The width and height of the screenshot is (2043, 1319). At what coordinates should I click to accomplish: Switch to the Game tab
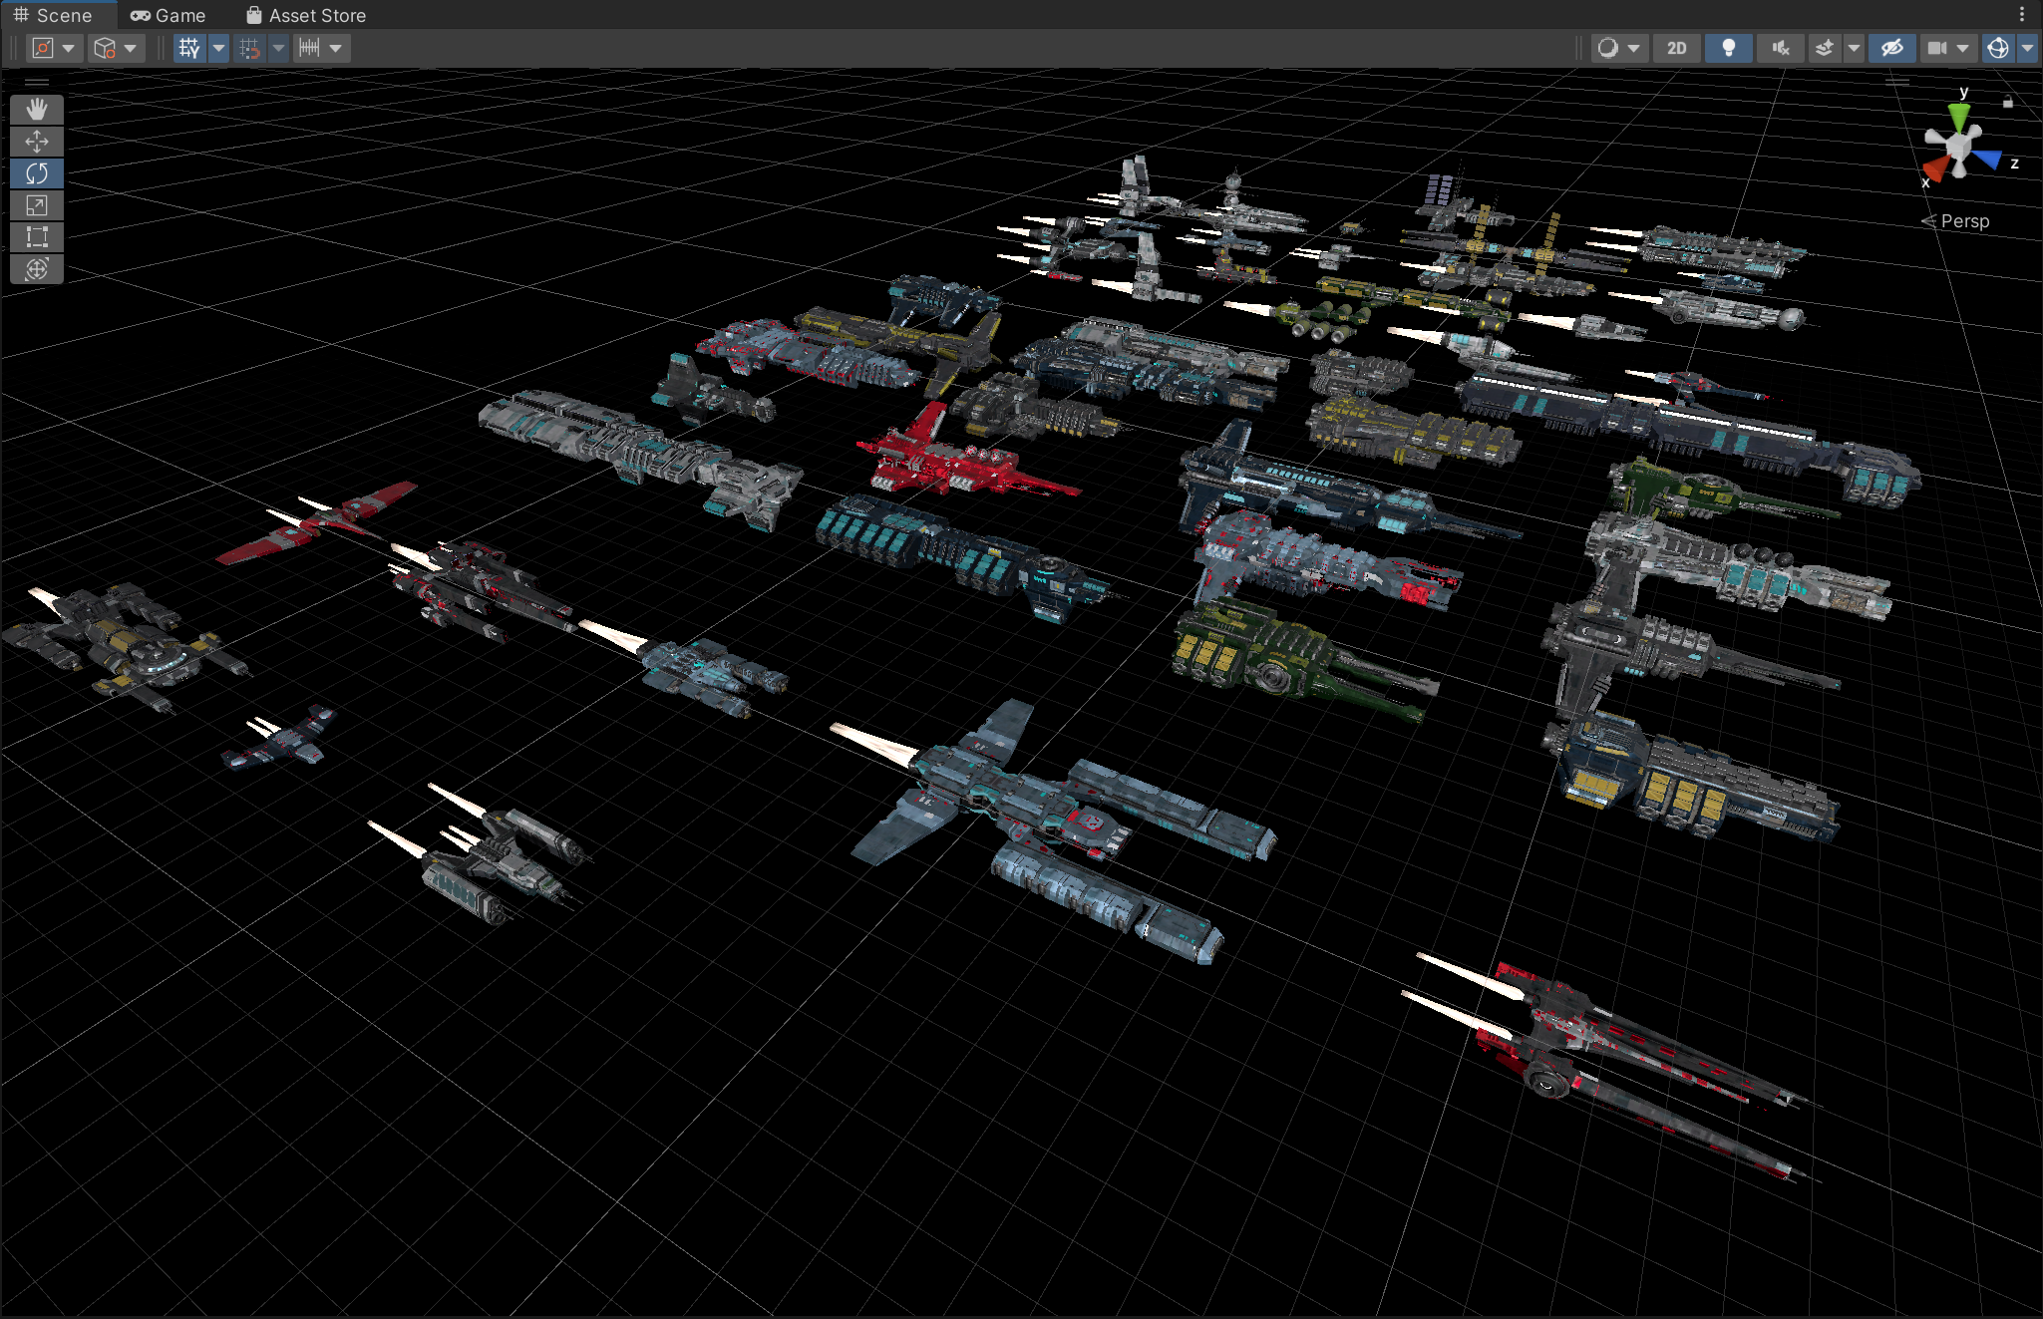168,15
